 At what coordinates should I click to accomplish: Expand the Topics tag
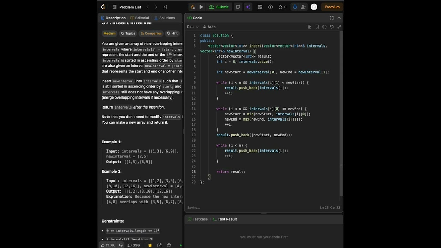[128, 33]
